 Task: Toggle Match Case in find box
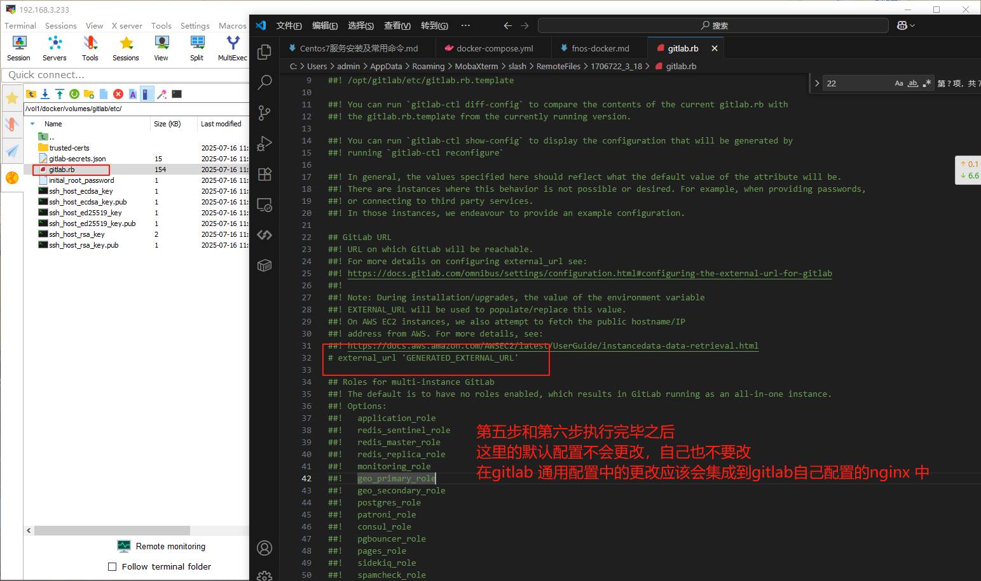click(x=899, y=83)
